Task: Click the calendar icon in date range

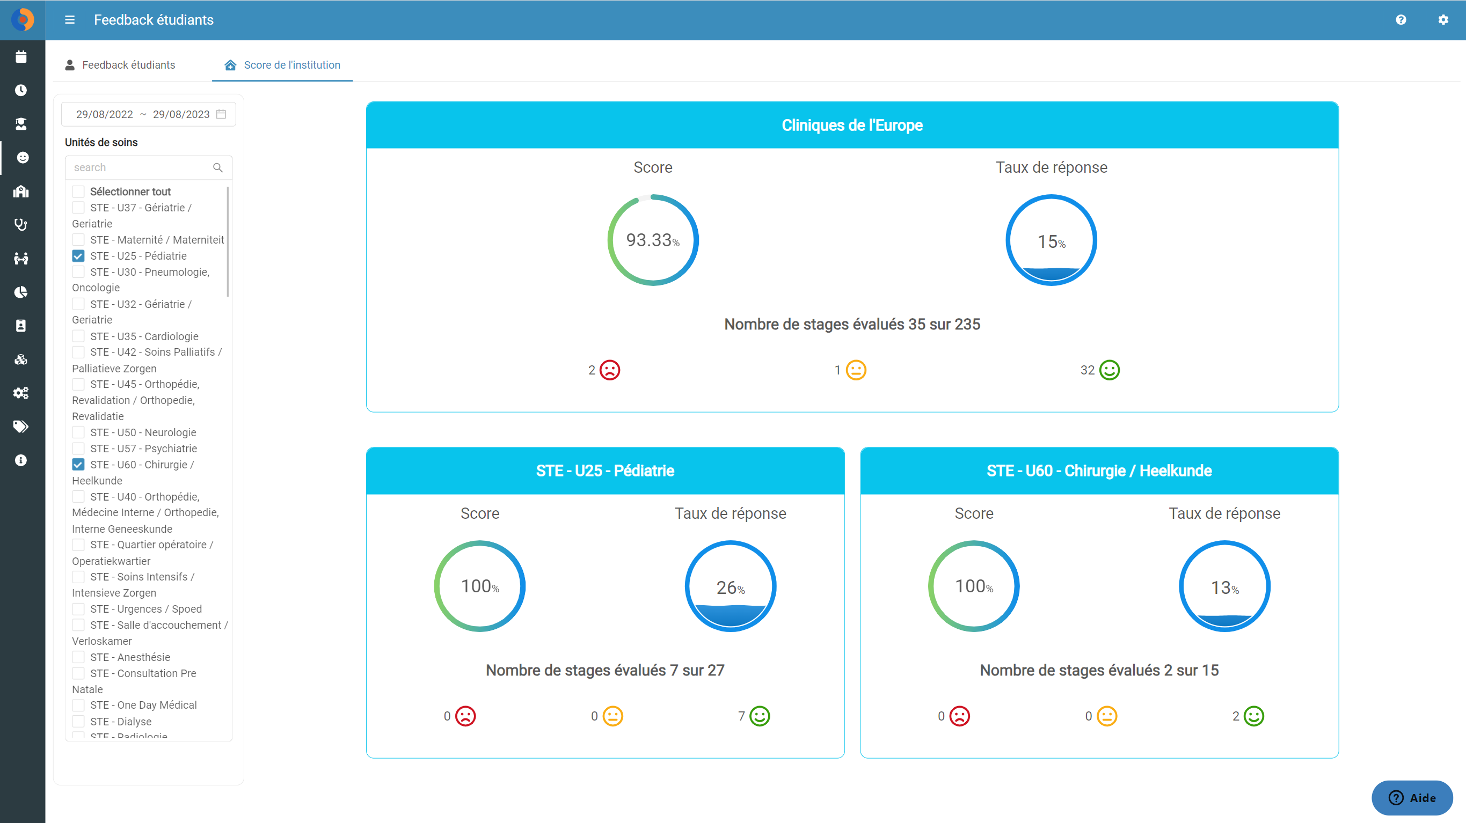Action: [x=221, y=114]
